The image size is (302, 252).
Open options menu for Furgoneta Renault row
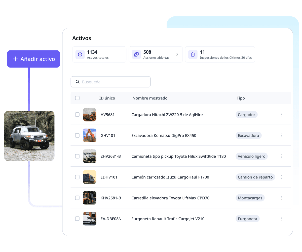pyautogui.click(x=282, y=219)
